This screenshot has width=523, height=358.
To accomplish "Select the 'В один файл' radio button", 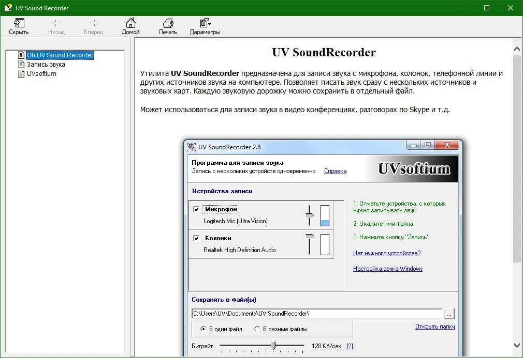I will (x=203, y=329).
